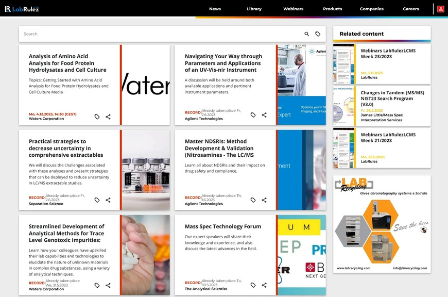Click the Lab Recycling advertisement banner
Image resolution: width=448 pixels, height=297 pixels.
[x=382, y=224]
